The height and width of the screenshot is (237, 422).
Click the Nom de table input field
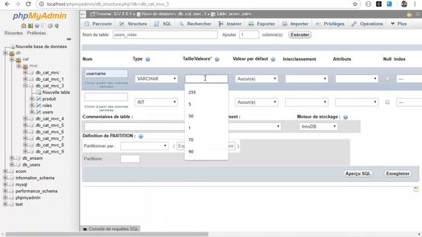(x=165, y=35)
